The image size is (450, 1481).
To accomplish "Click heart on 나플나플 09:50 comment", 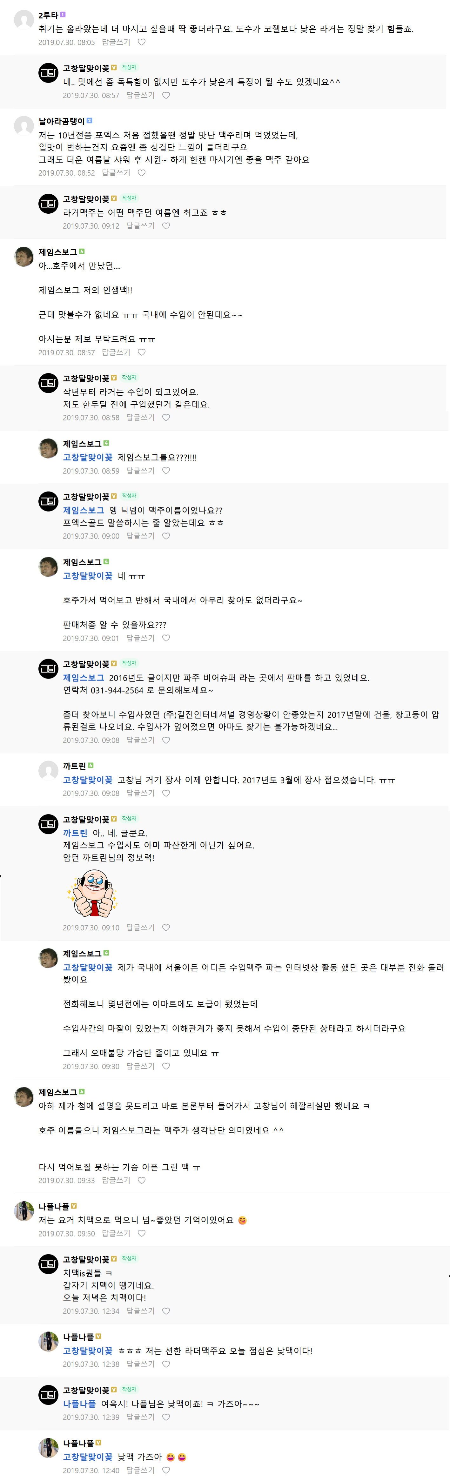I will (141, 1234).
